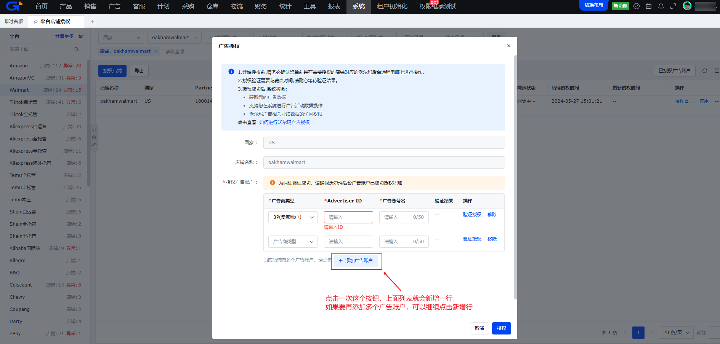Click 清除全部 to clear filters

click(x=175, y=52)
